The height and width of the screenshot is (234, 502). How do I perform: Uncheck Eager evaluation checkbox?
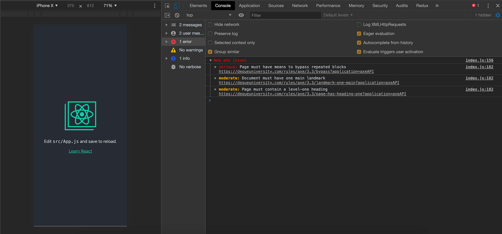[x=359, y=33]
